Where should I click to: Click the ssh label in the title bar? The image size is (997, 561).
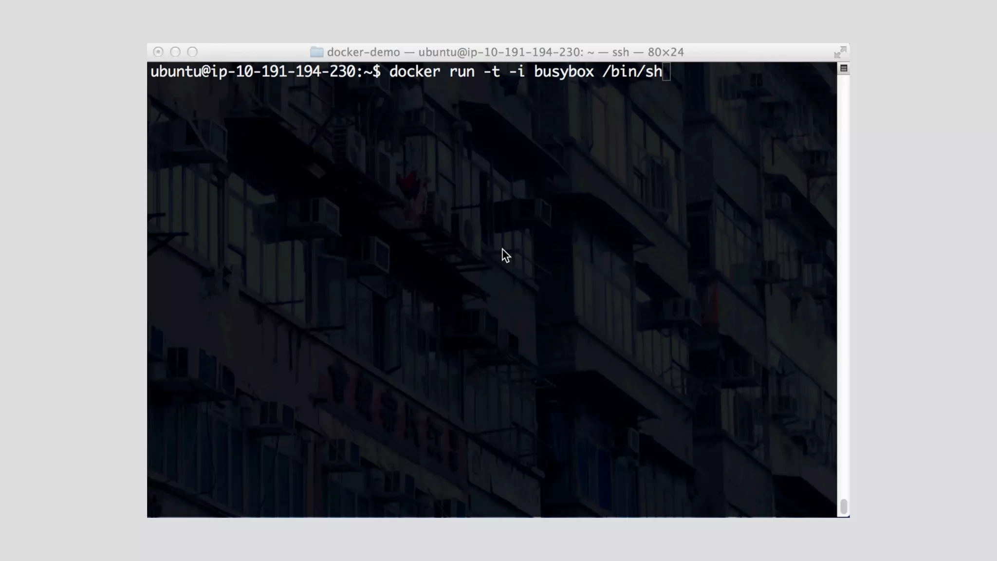[620, 52]
